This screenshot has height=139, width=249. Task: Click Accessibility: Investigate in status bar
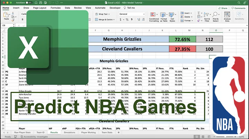coord(34,137)
